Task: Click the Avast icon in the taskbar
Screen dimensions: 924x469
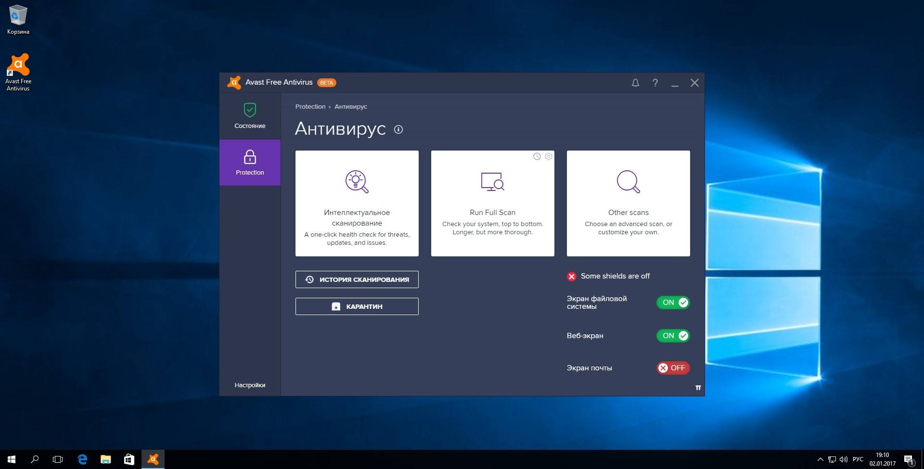Action: point(153,459)
